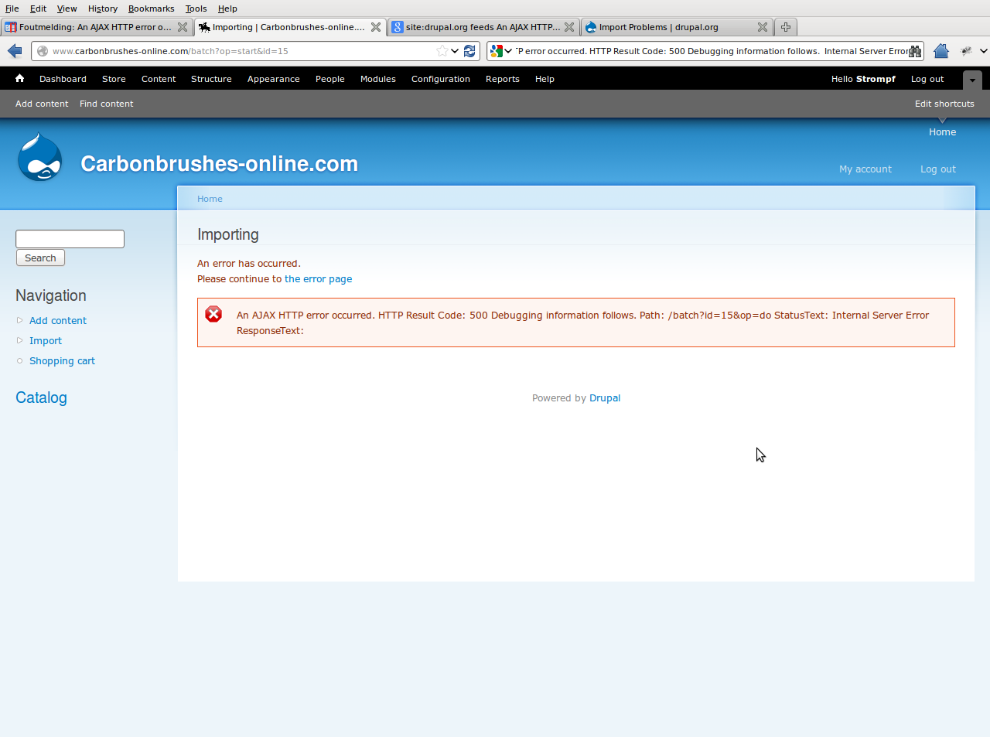Follow the link to the error page
This screenshot has width=990, height=737.
point(318,279)
